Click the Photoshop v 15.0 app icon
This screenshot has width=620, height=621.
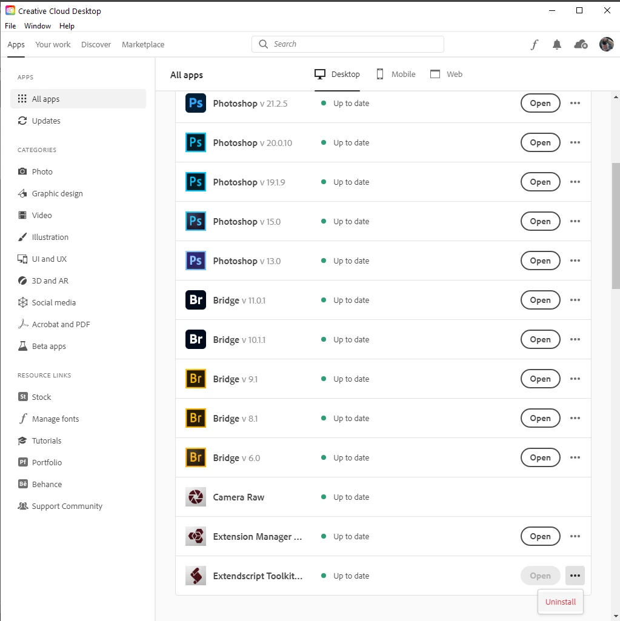click(196, 221)
